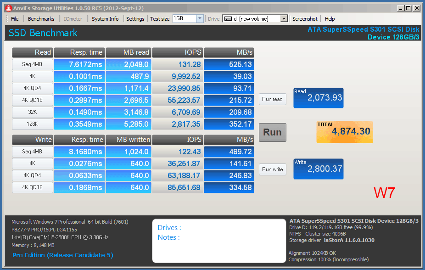
Task: Click the blue Read score panel
Action: [x=318, y=98]
